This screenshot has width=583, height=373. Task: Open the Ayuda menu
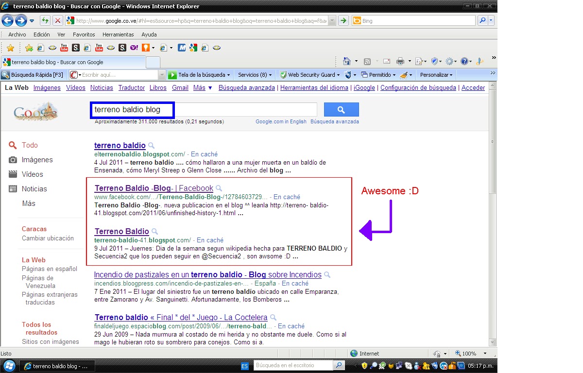(149, 34)
